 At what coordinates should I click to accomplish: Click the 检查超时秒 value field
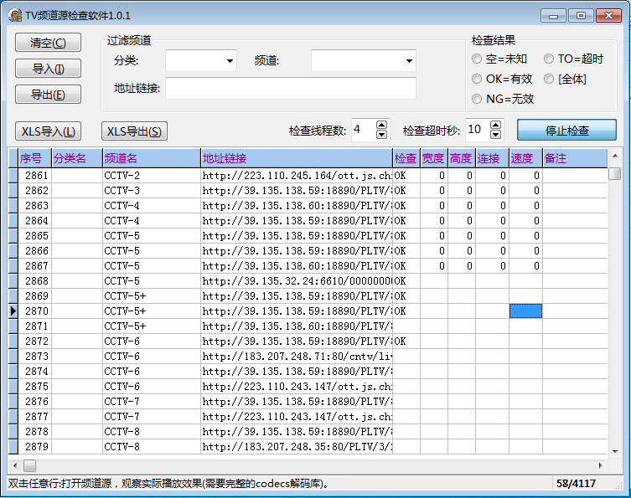(x=478, y=130)
